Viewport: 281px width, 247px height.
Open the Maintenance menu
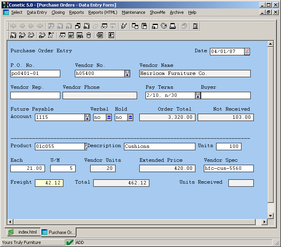pos(133,12)
